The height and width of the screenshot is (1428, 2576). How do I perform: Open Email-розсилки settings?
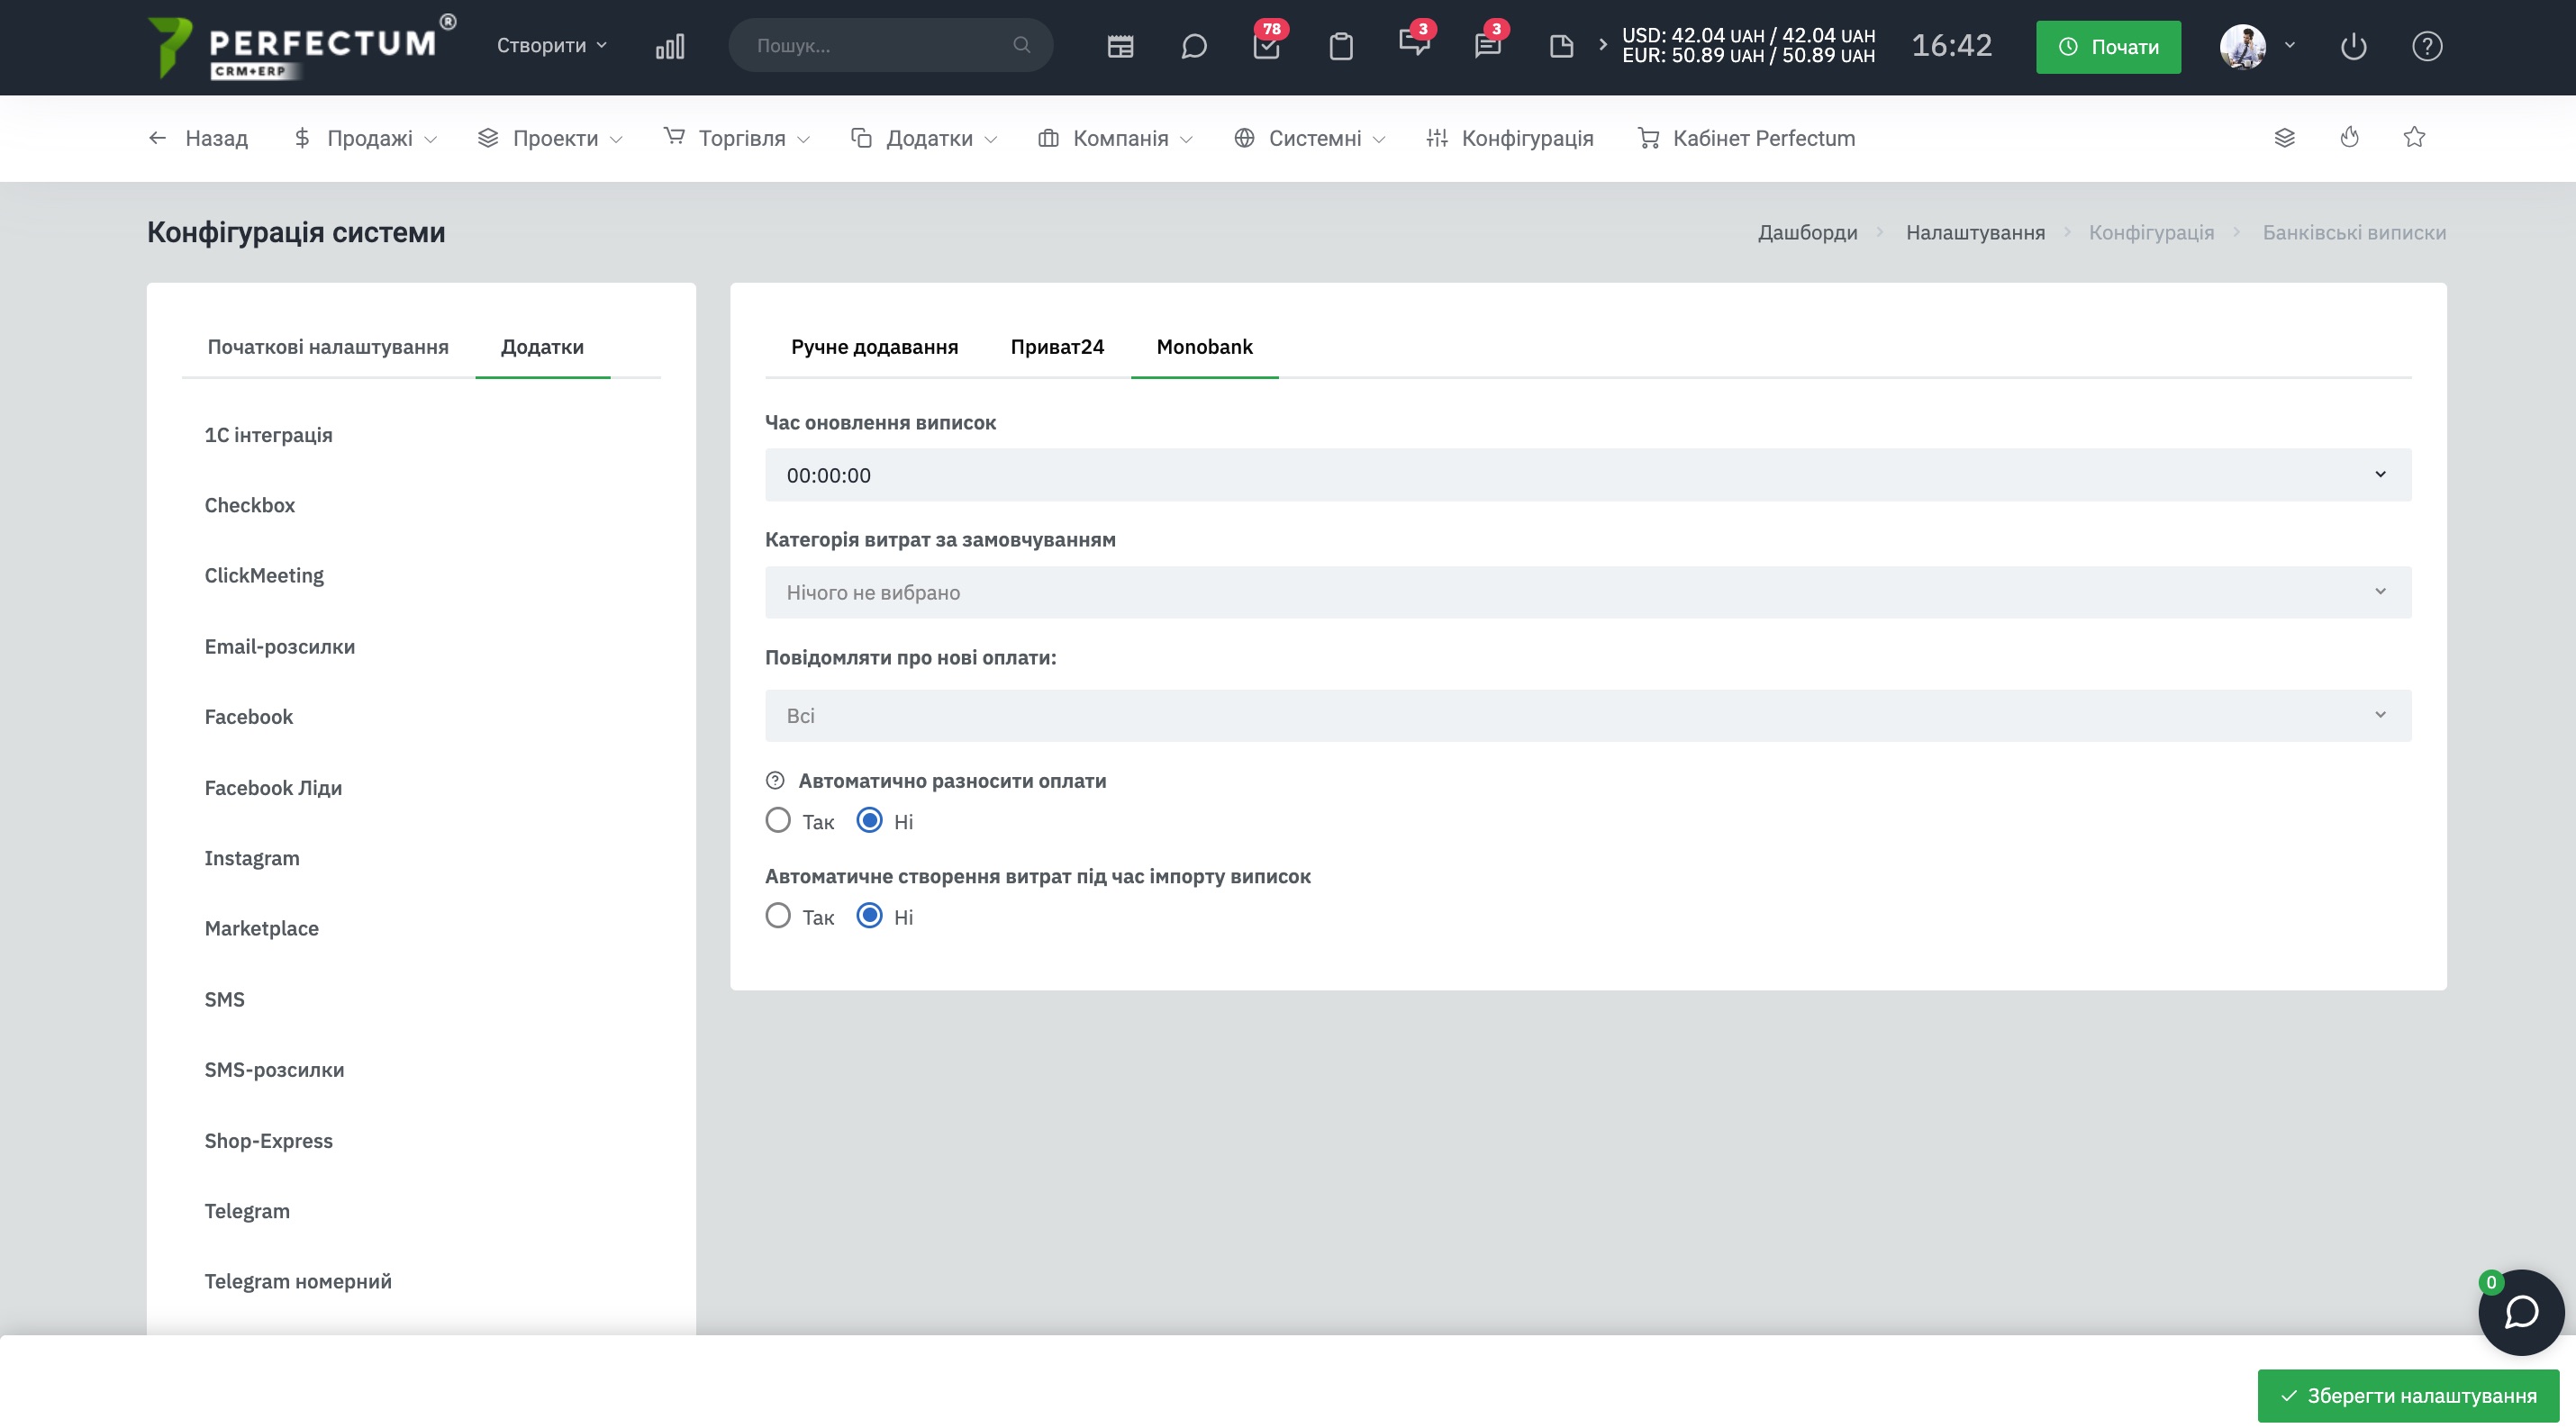280,646
